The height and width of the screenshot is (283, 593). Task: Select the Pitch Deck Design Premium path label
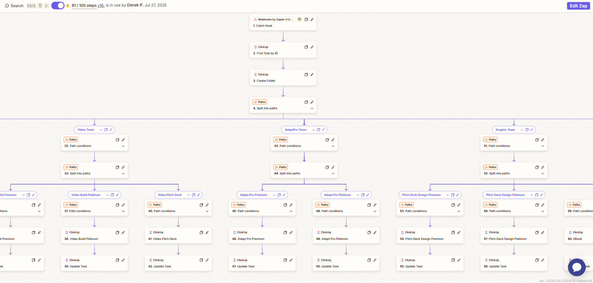point(421,195)
